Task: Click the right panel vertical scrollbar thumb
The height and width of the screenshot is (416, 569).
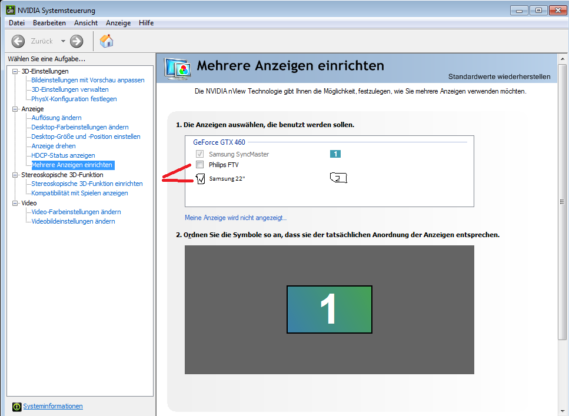Action: 562,202
